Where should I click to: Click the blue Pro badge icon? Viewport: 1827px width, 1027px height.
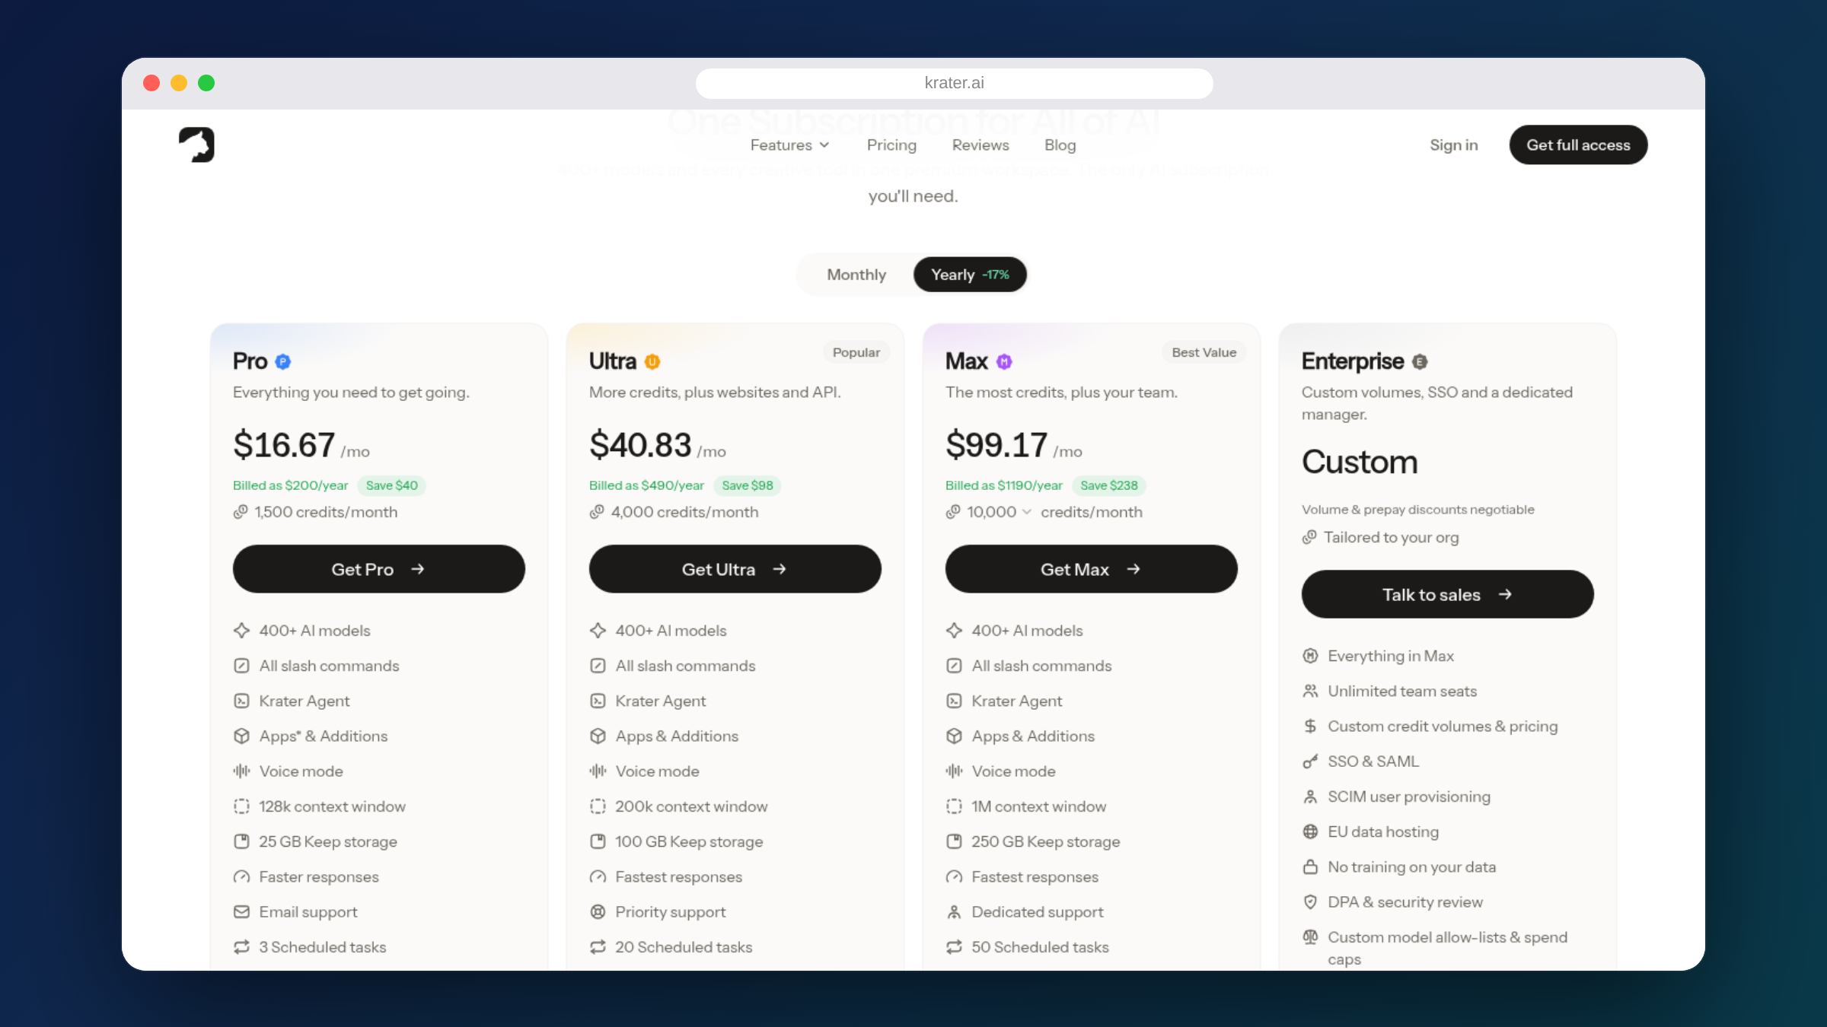[283, 361]
